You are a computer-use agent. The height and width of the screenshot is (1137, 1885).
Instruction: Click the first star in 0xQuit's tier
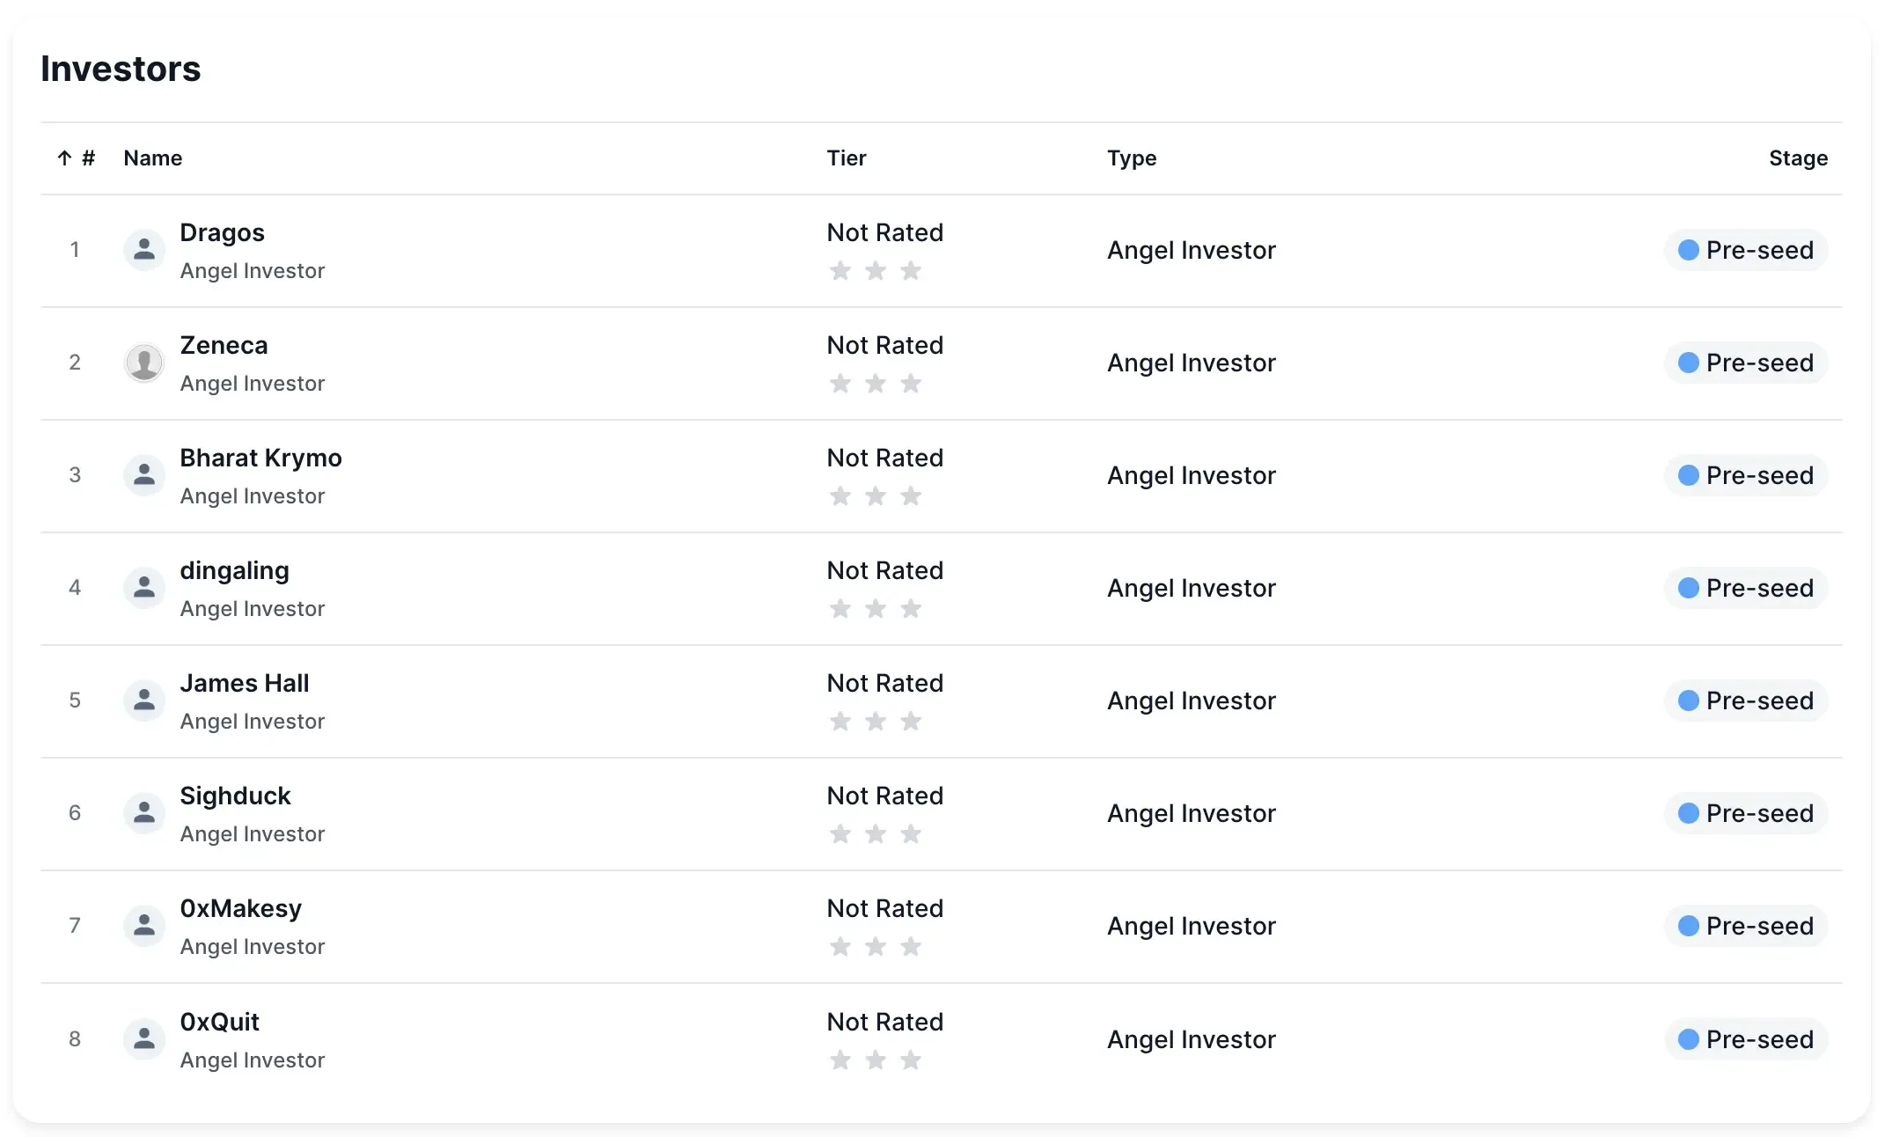coord(840,1060)
